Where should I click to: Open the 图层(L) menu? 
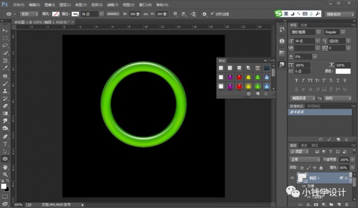click(x=64, y=5)
